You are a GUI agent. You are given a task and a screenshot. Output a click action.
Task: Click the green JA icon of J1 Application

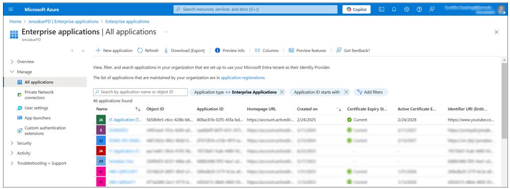tap(101, 119)
